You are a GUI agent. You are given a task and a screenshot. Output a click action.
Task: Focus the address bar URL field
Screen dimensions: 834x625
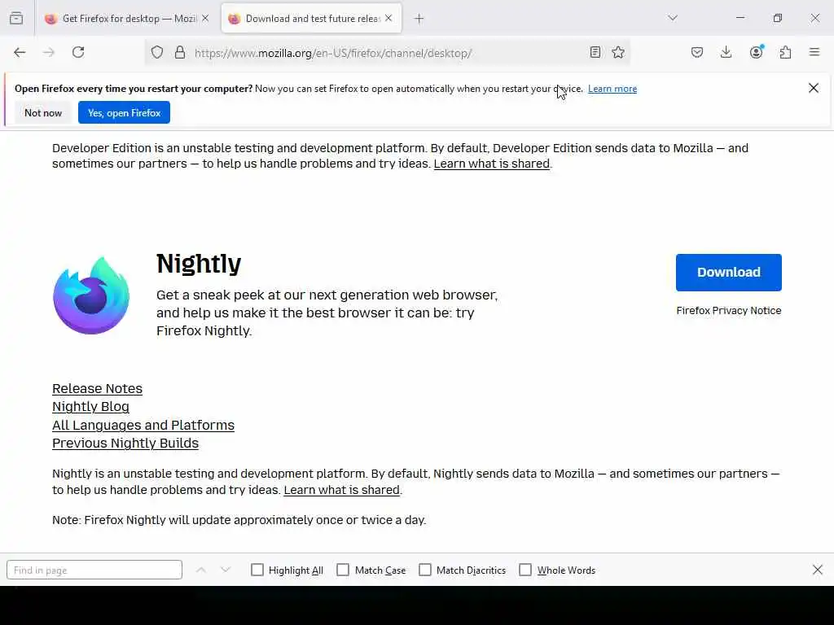tap(388, 53)
